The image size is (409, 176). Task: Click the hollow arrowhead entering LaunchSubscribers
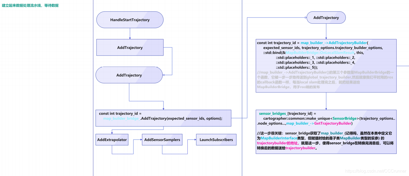pyautogui.click(x=195, y=140)
